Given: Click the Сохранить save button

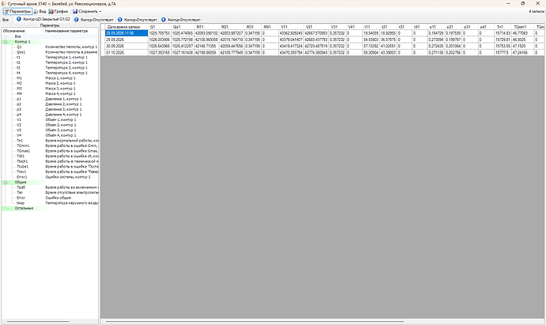Looking at the screenshot, I should pyautogui.click(x=85, y=12).
